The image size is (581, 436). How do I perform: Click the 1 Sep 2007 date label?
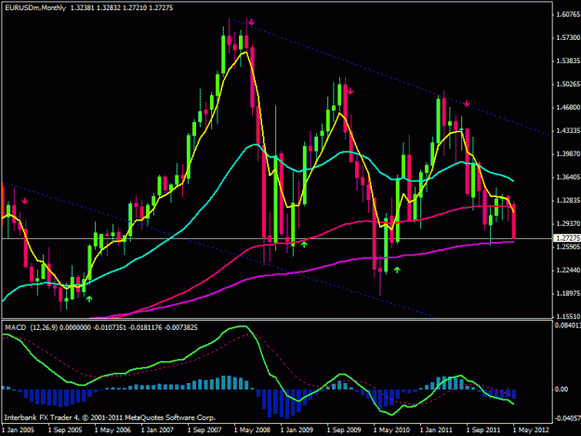pyautogui.click(x=205, y=430)
